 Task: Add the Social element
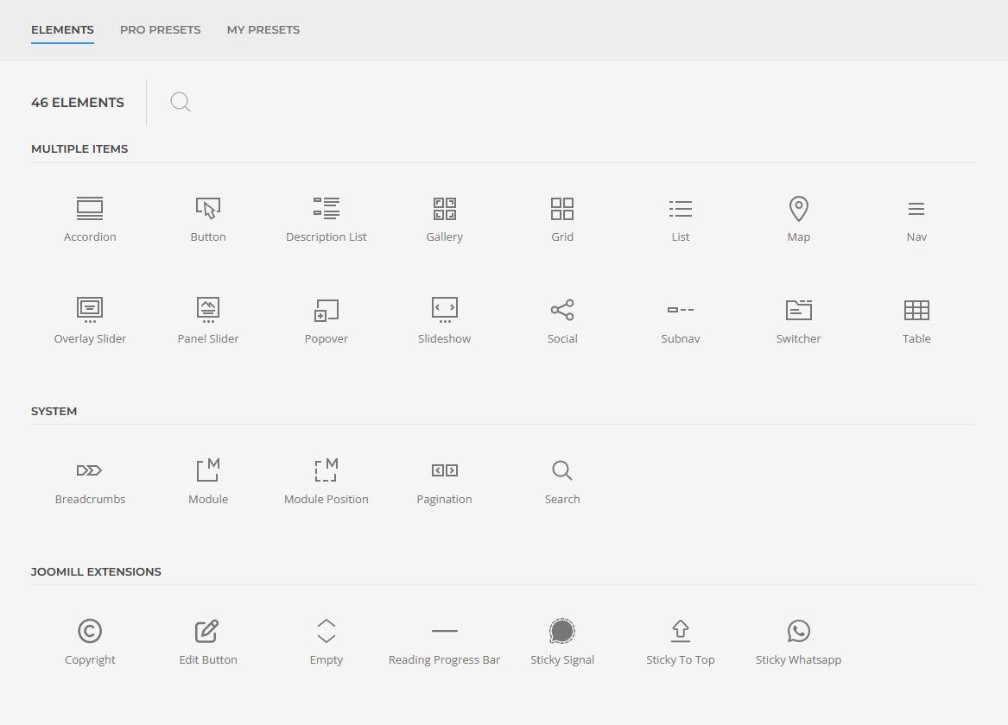[x=562, y=321]
